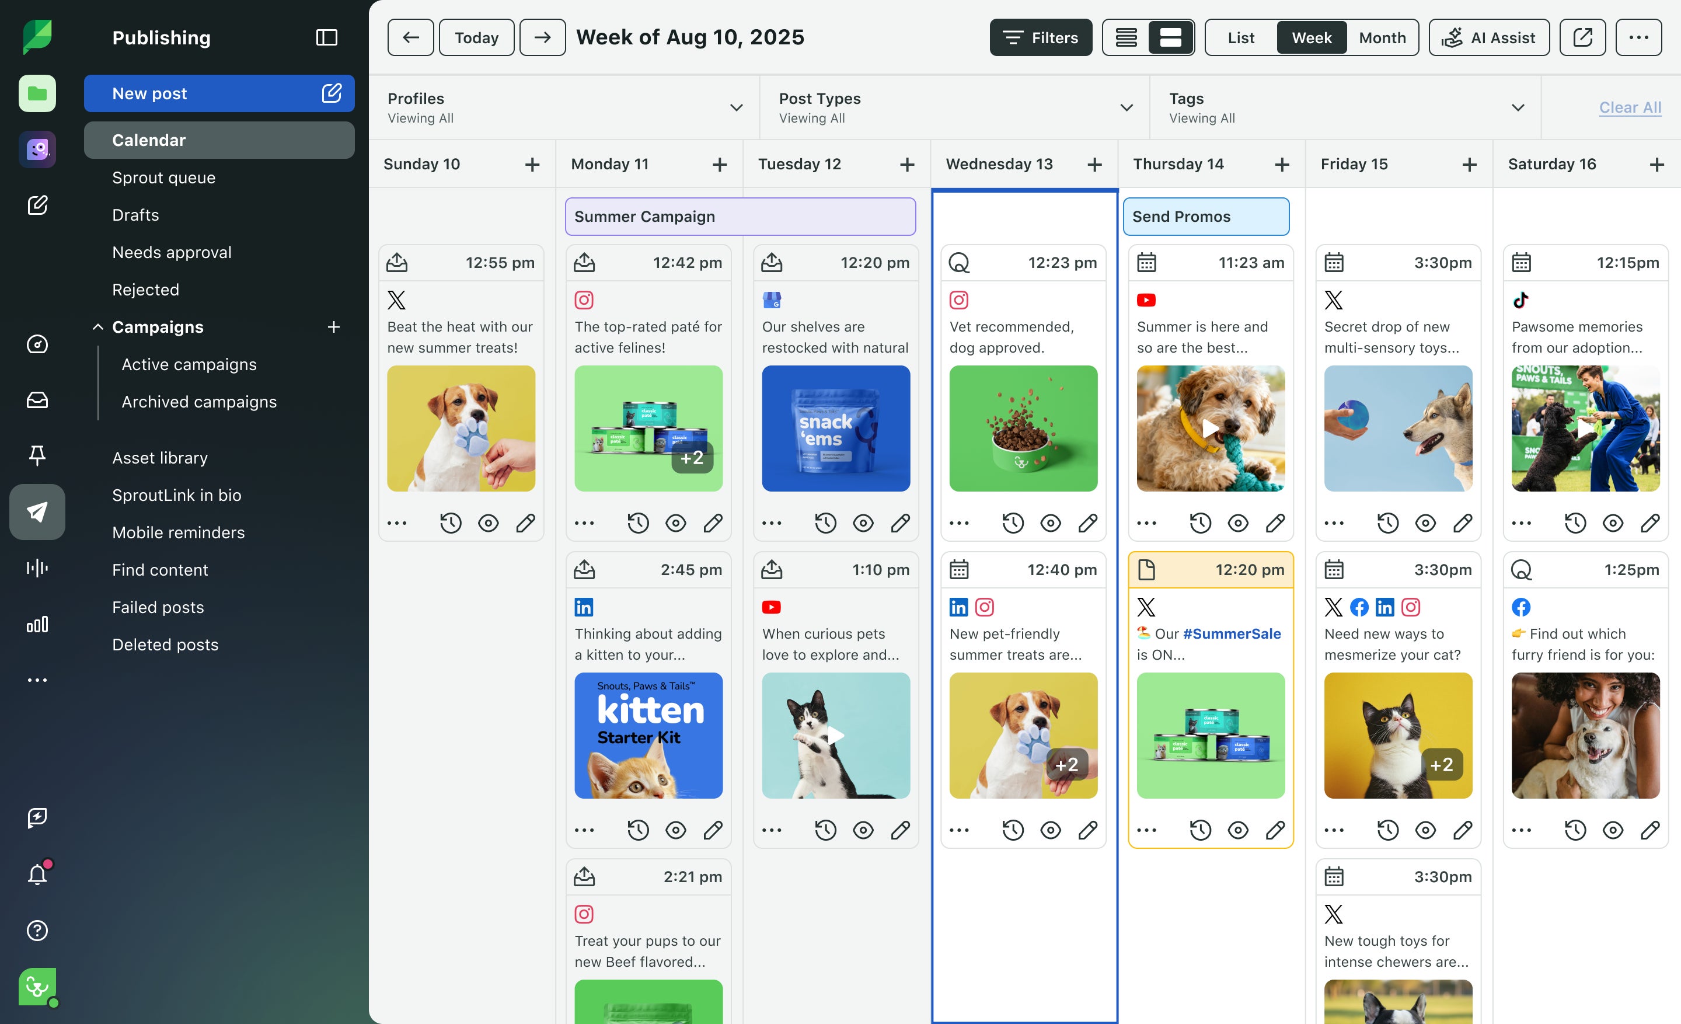Open Drafts in the Publishing sidebar
This screenshot has height=1024, width=1681.
135,215
